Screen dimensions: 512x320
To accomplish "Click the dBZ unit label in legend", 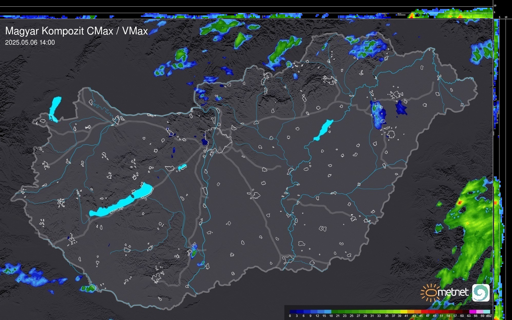I will coord(489,316).
